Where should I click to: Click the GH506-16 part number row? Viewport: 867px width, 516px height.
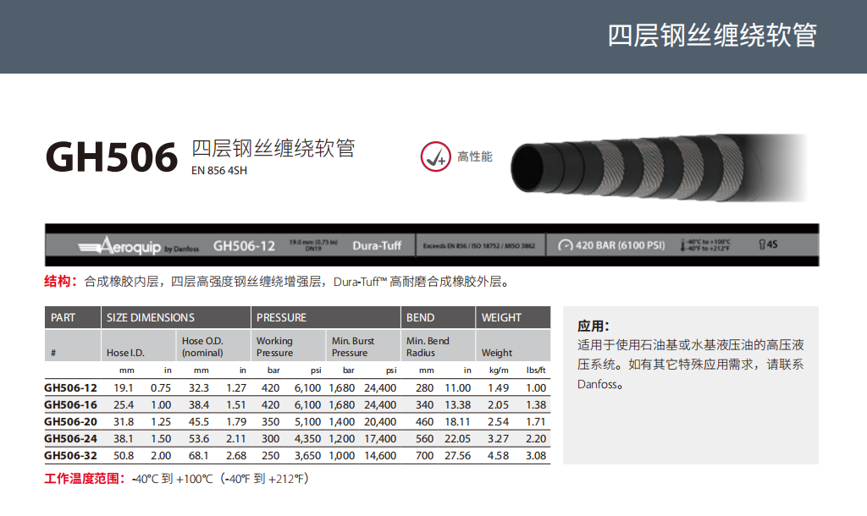(x=70, y=404)
